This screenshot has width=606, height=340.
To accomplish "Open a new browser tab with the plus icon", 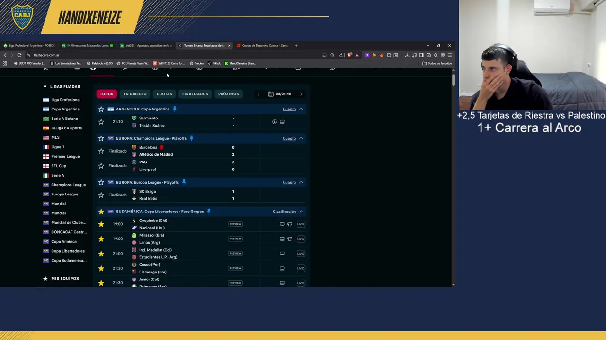I will pyautogui.click(x=296, y=46).
